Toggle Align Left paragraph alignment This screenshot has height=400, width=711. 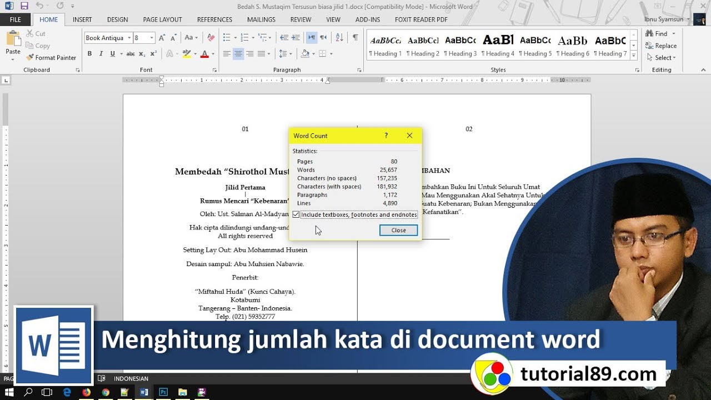tap(227, 54)
